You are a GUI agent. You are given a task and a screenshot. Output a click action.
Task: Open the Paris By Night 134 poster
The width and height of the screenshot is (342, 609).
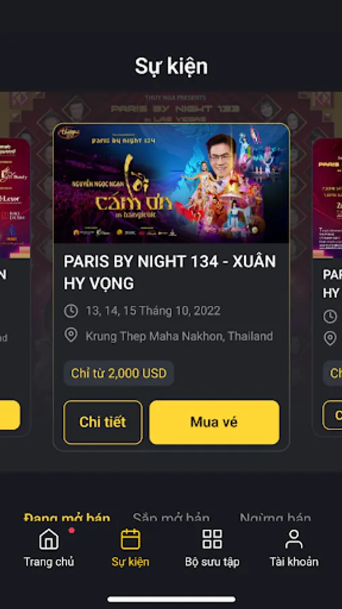(172, 183)
